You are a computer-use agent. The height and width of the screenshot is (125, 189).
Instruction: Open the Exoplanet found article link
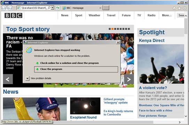83,117
